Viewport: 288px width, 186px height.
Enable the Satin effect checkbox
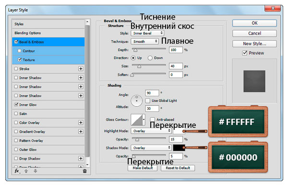tap(16, 113)
